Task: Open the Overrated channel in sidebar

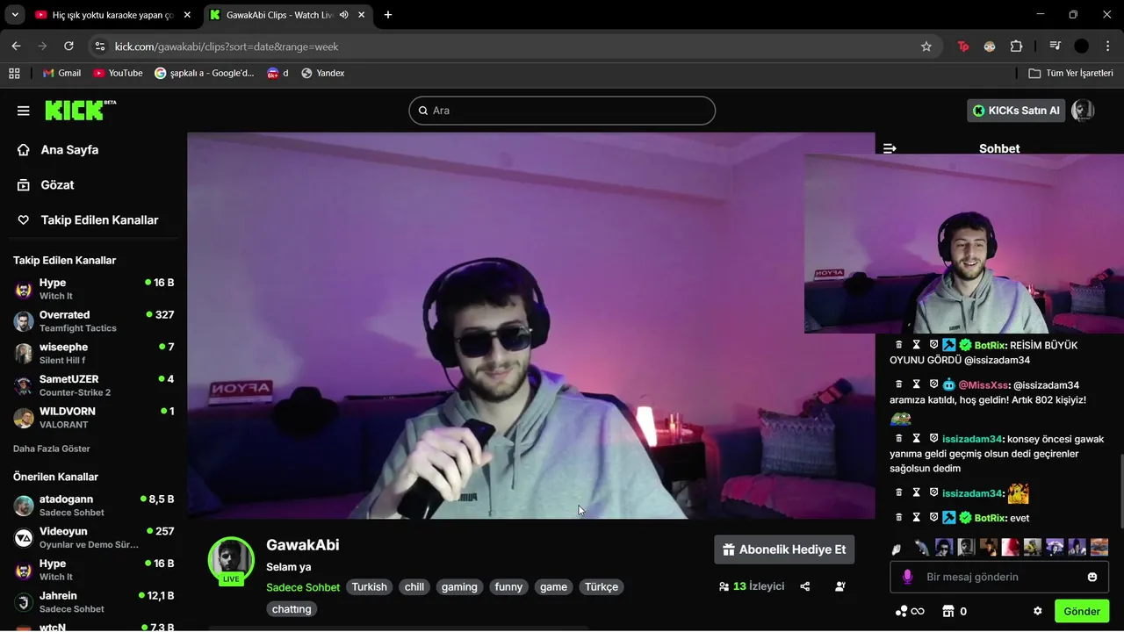Action: [93, 320]
